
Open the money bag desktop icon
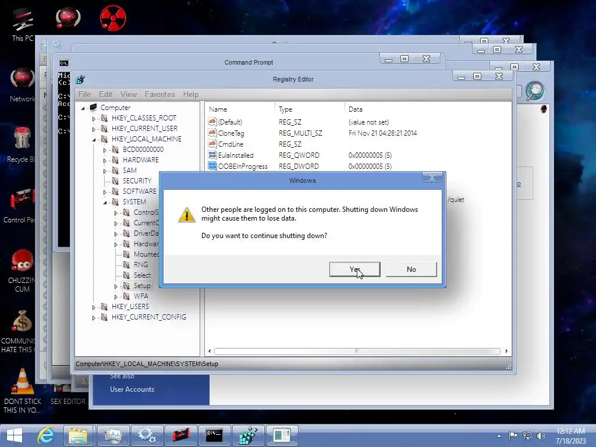pos(22,331)
